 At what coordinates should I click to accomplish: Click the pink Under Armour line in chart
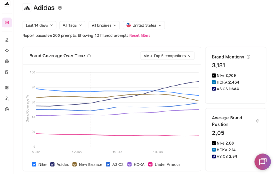(x=117, y=135)
